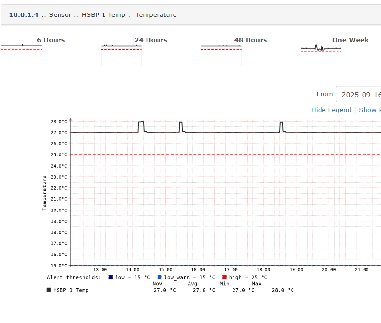The width and height of the screenshot is (381, 323).
Task: Click the black HSBP 1 Temp legend swatch
Action: pos(49,290)
